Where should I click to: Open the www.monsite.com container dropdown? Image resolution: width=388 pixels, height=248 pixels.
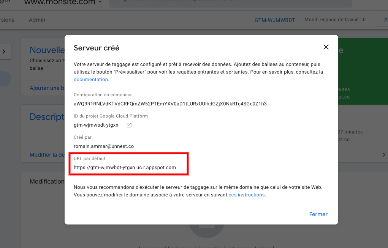[x=63, y=3]
